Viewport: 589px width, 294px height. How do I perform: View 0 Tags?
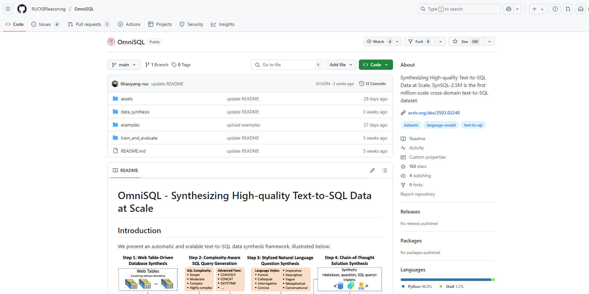pos(181,65)
